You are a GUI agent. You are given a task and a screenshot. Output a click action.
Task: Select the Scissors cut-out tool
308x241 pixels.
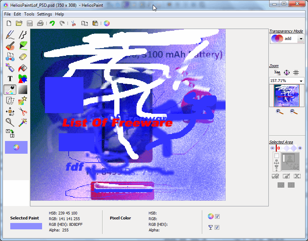(x=23, y=112)
